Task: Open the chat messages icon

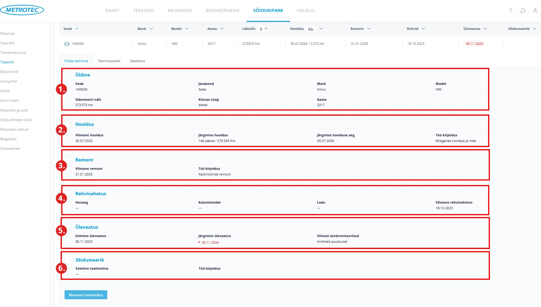Action: 523,11
